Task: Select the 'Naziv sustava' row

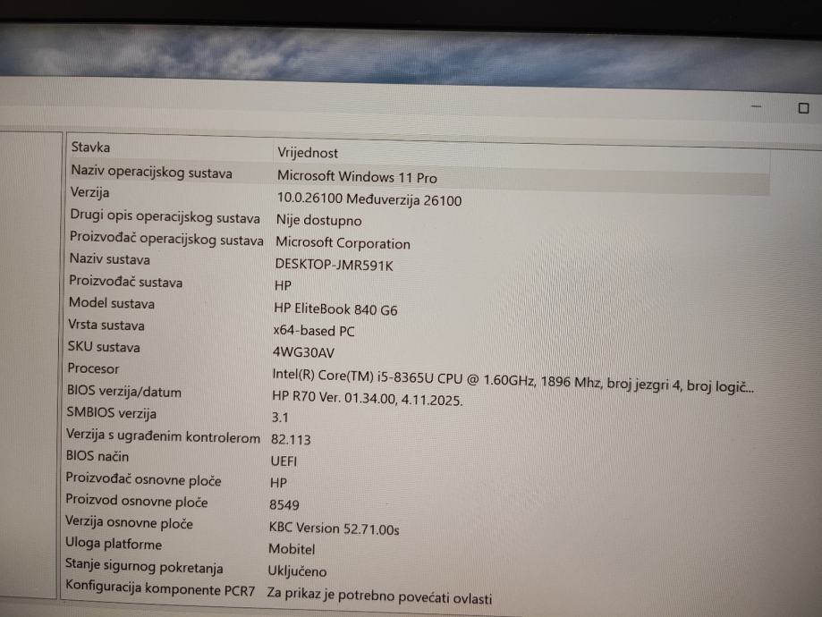Action: pyautogui.click(x=109, y=259)
